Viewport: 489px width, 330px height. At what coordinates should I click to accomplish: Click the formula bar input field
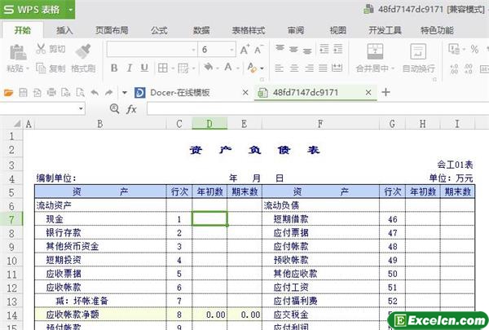pyautogui.click(x=318, y=109)
